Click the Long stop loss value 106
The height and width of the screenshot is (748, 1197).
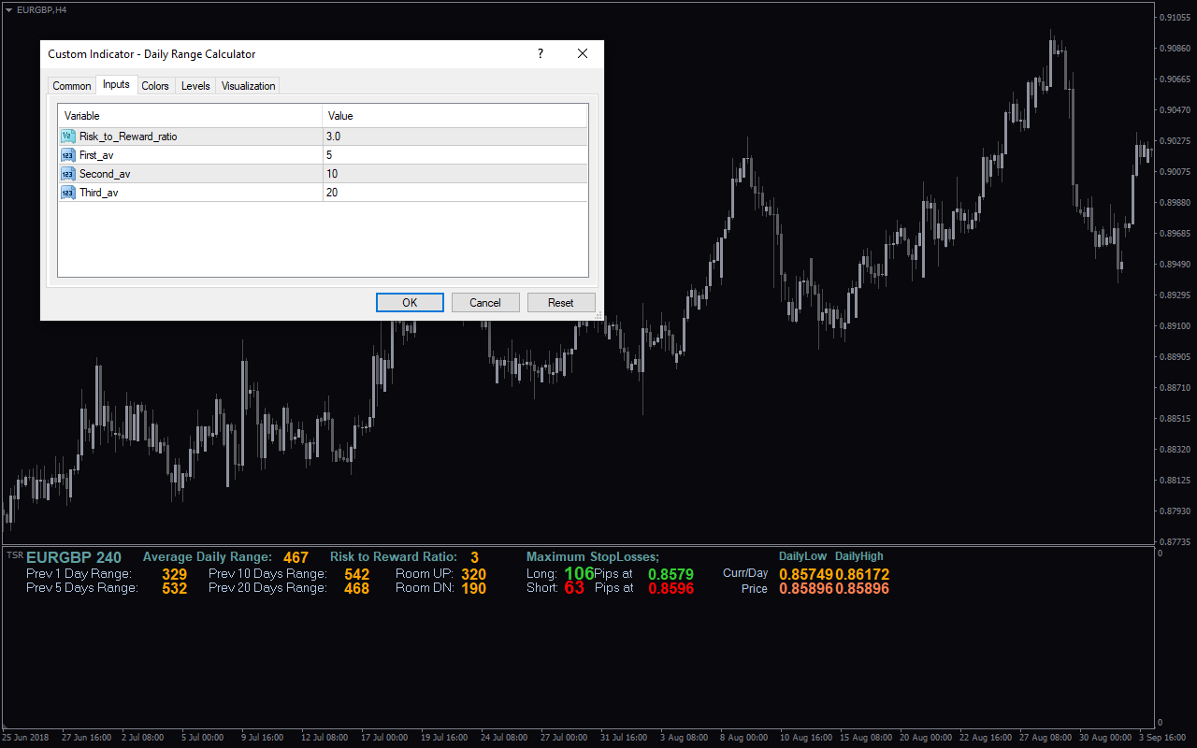(579, 573)
